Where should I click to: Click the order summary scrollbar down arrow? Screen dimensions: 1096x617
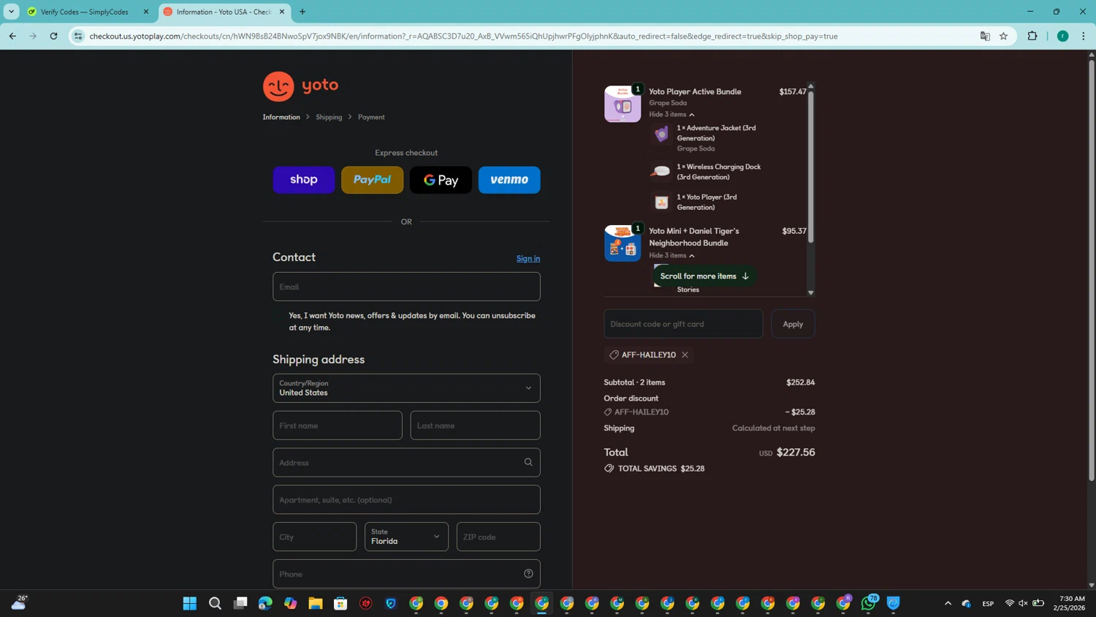click(x=810, y=292)
